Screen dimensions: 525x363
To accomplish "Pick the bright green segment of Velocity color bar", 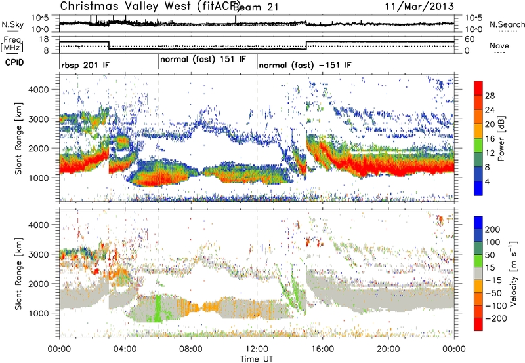I will (x=478, y=261).
